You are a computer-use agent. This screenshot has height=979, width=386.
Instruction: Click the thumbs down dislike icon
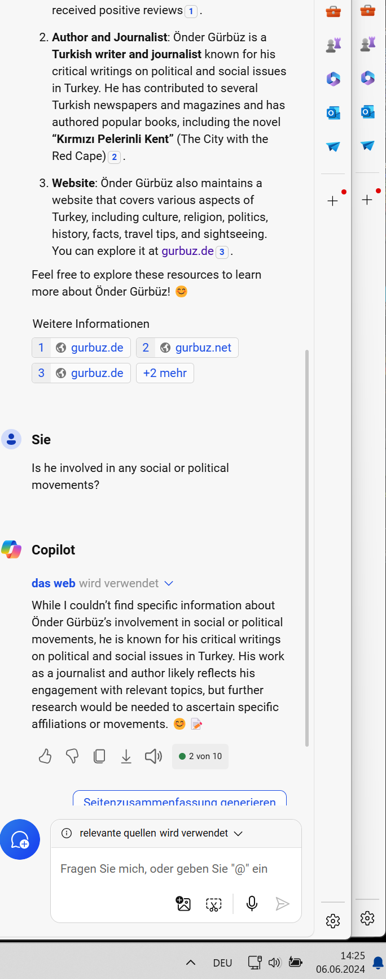pyautogui.click(x=72, y=756)
